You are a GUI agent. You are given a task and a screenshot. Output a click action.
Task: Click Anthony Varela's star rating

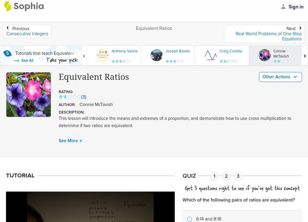click(x=121, y=61)
